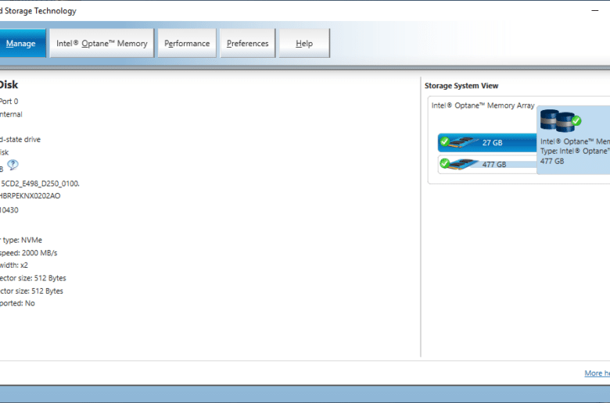Click the 'ported: No' text

click(17, 304)
